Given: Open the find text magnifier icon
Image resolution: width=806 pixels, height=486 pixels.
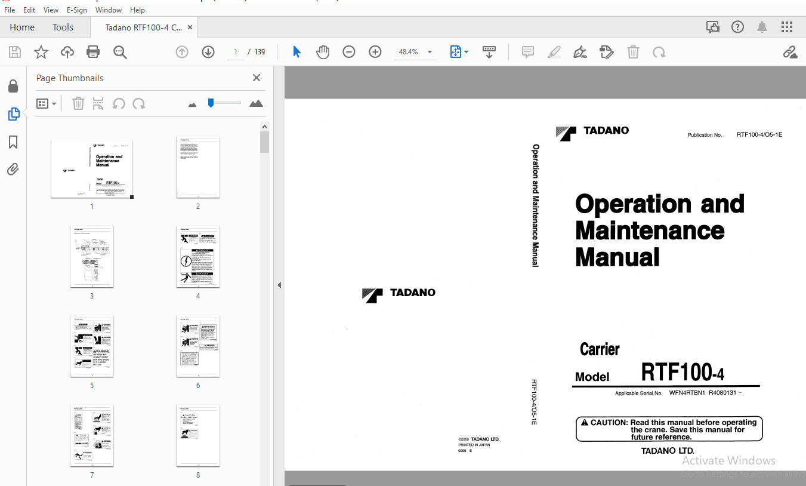Looking at the screenshot, I should (120, 52).
